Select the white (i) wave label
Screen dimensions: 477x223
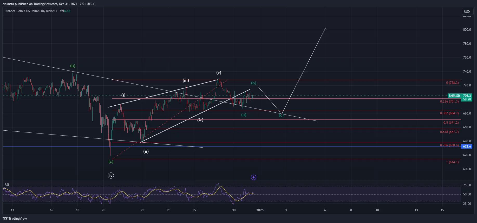coord(123,95)
